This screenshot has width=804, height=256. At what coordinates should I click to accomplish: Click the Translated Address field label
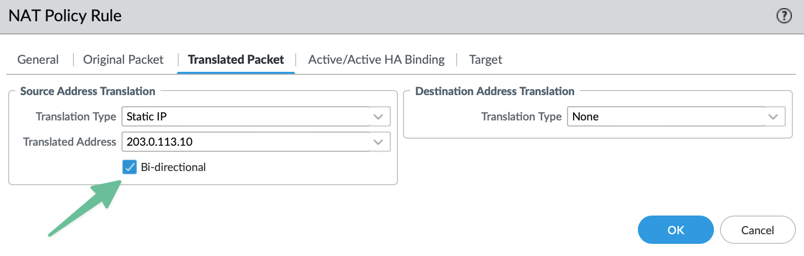point(70,142)
